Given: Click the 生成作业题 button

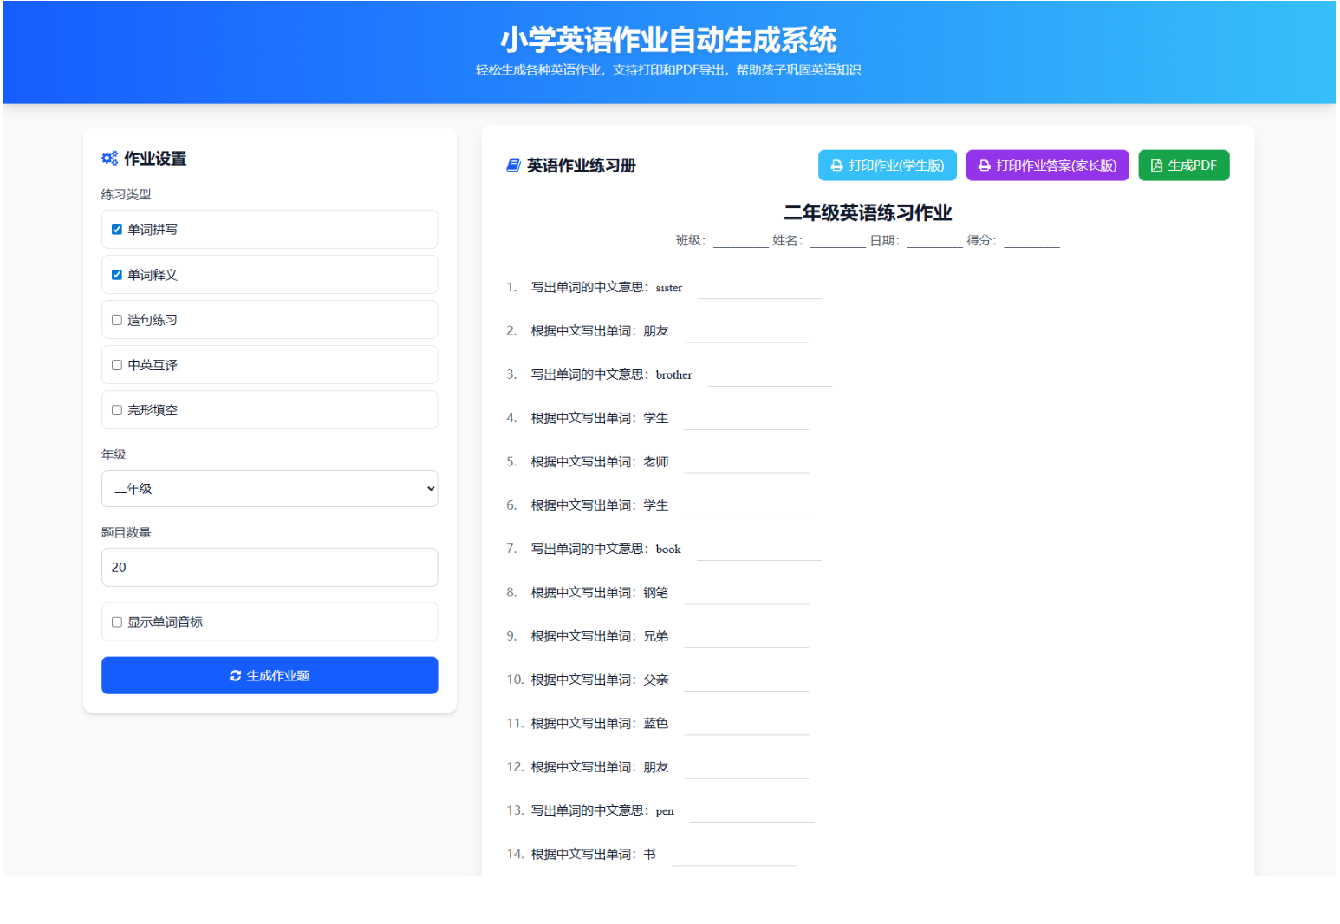Looking at the screenshot, I should click(270, 675).
